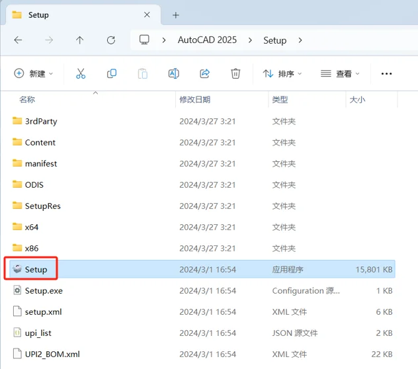
Task: Click AutoCAD 2025 in the address bar
Action: [x=207, y=40]
